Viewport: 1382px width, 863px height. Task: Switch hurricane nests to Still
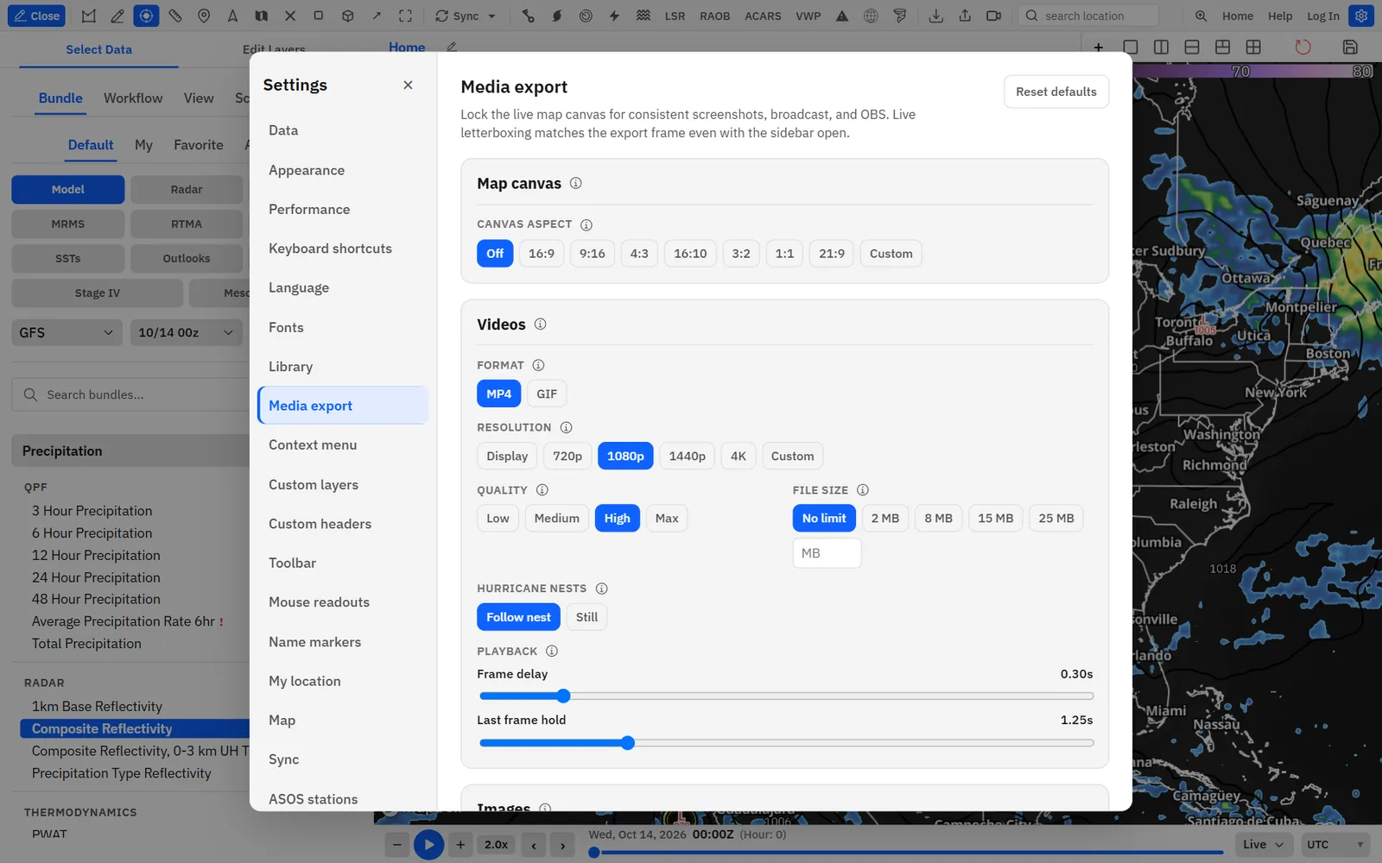[586, 617]
